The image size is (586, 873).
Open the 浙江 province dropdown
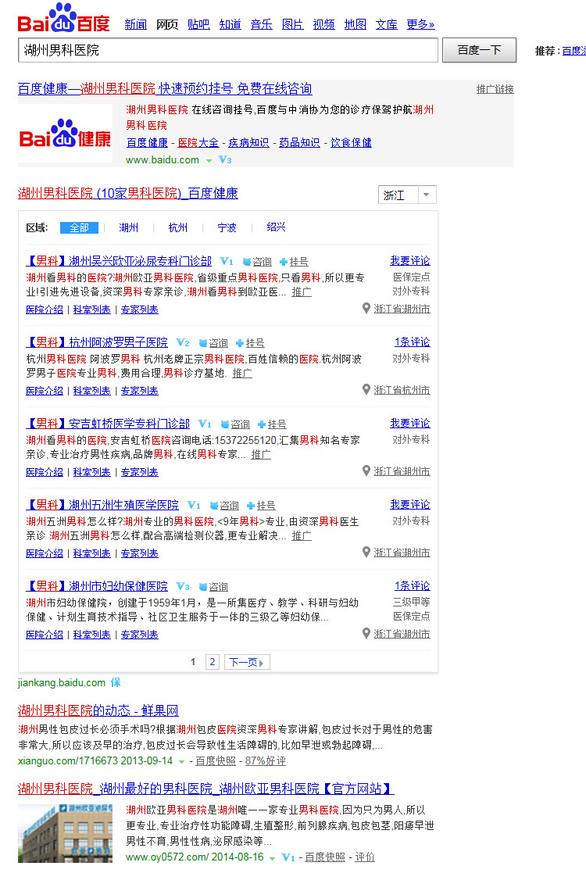pyautogui.click(x=407, y=195)
